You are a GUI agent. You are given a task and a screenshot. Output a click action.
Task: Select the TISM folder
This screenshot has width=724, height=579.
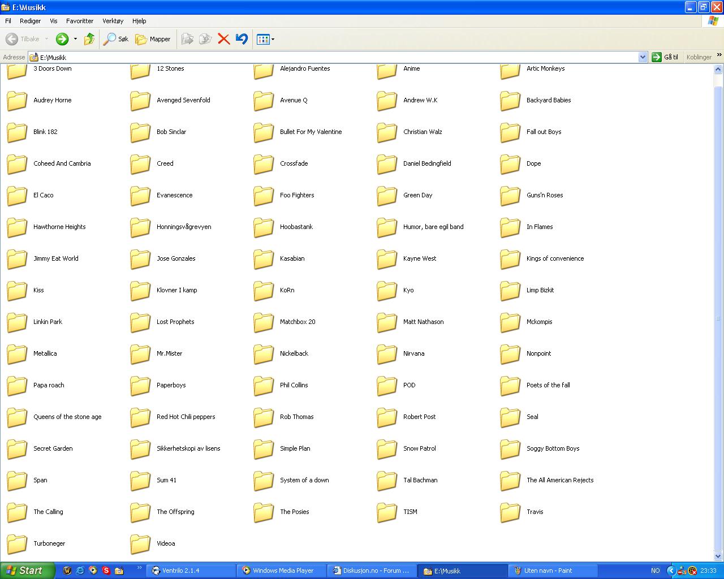point(398,512)
